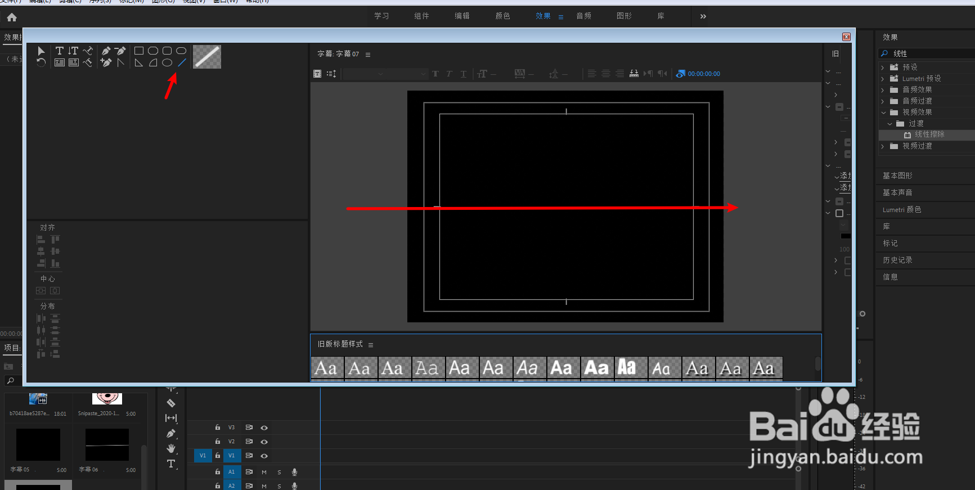
Task: Select the Pen tool in title designer
Action: (106, 51)
